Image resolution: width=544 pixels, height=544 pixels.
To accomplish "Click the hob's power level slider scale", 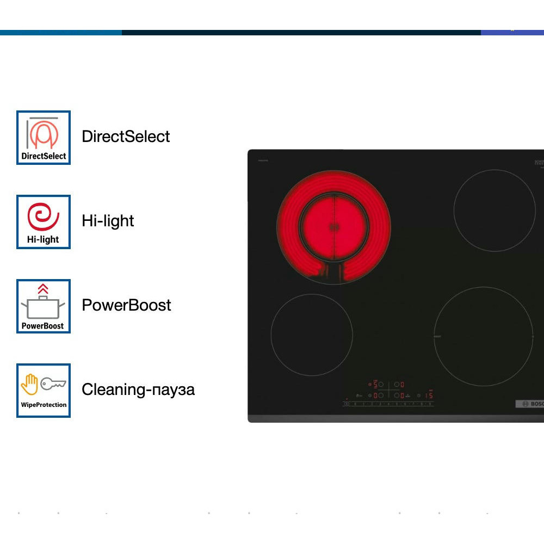I will pos(391,404).
